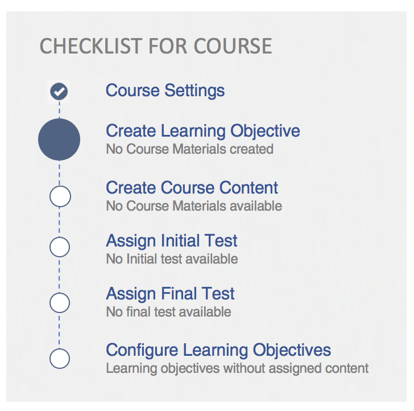Open the Assign Initial Test step

click(x=171, y=241)
